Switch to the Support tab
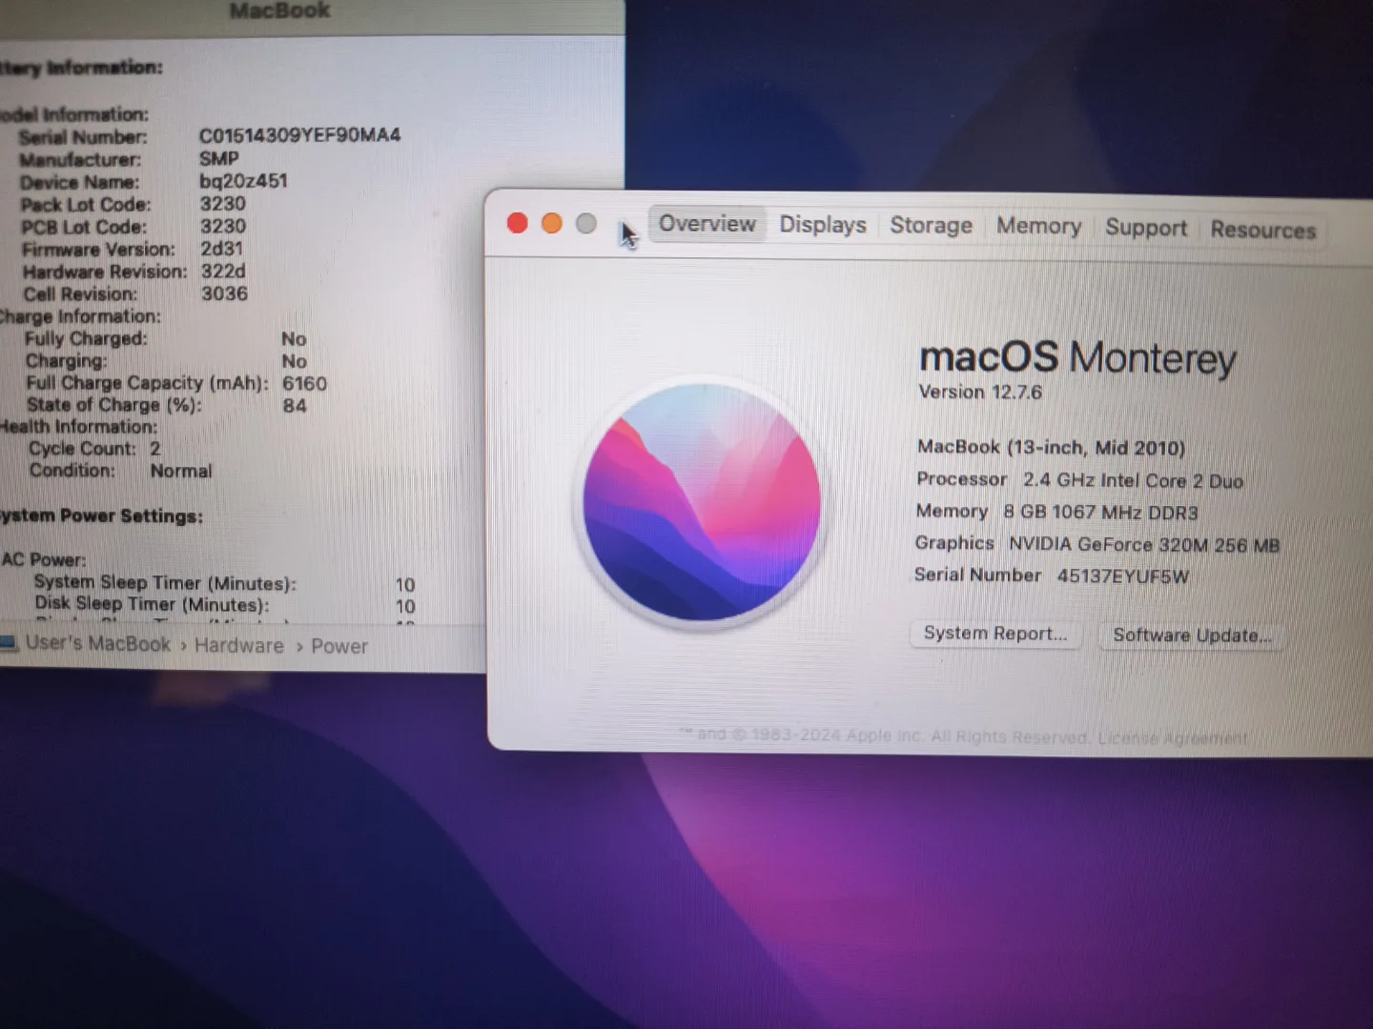Image resolution: width=1373 pixels, height=1029 pixels. (1146, 229)
